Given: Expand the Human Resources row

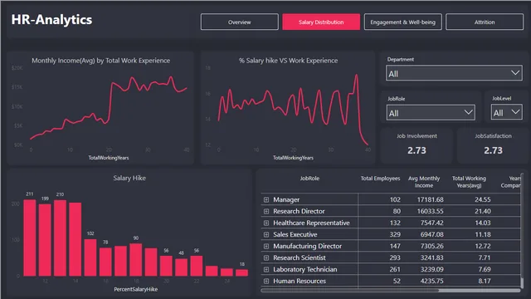Looking at the screenshot, I should click(266, 281).
